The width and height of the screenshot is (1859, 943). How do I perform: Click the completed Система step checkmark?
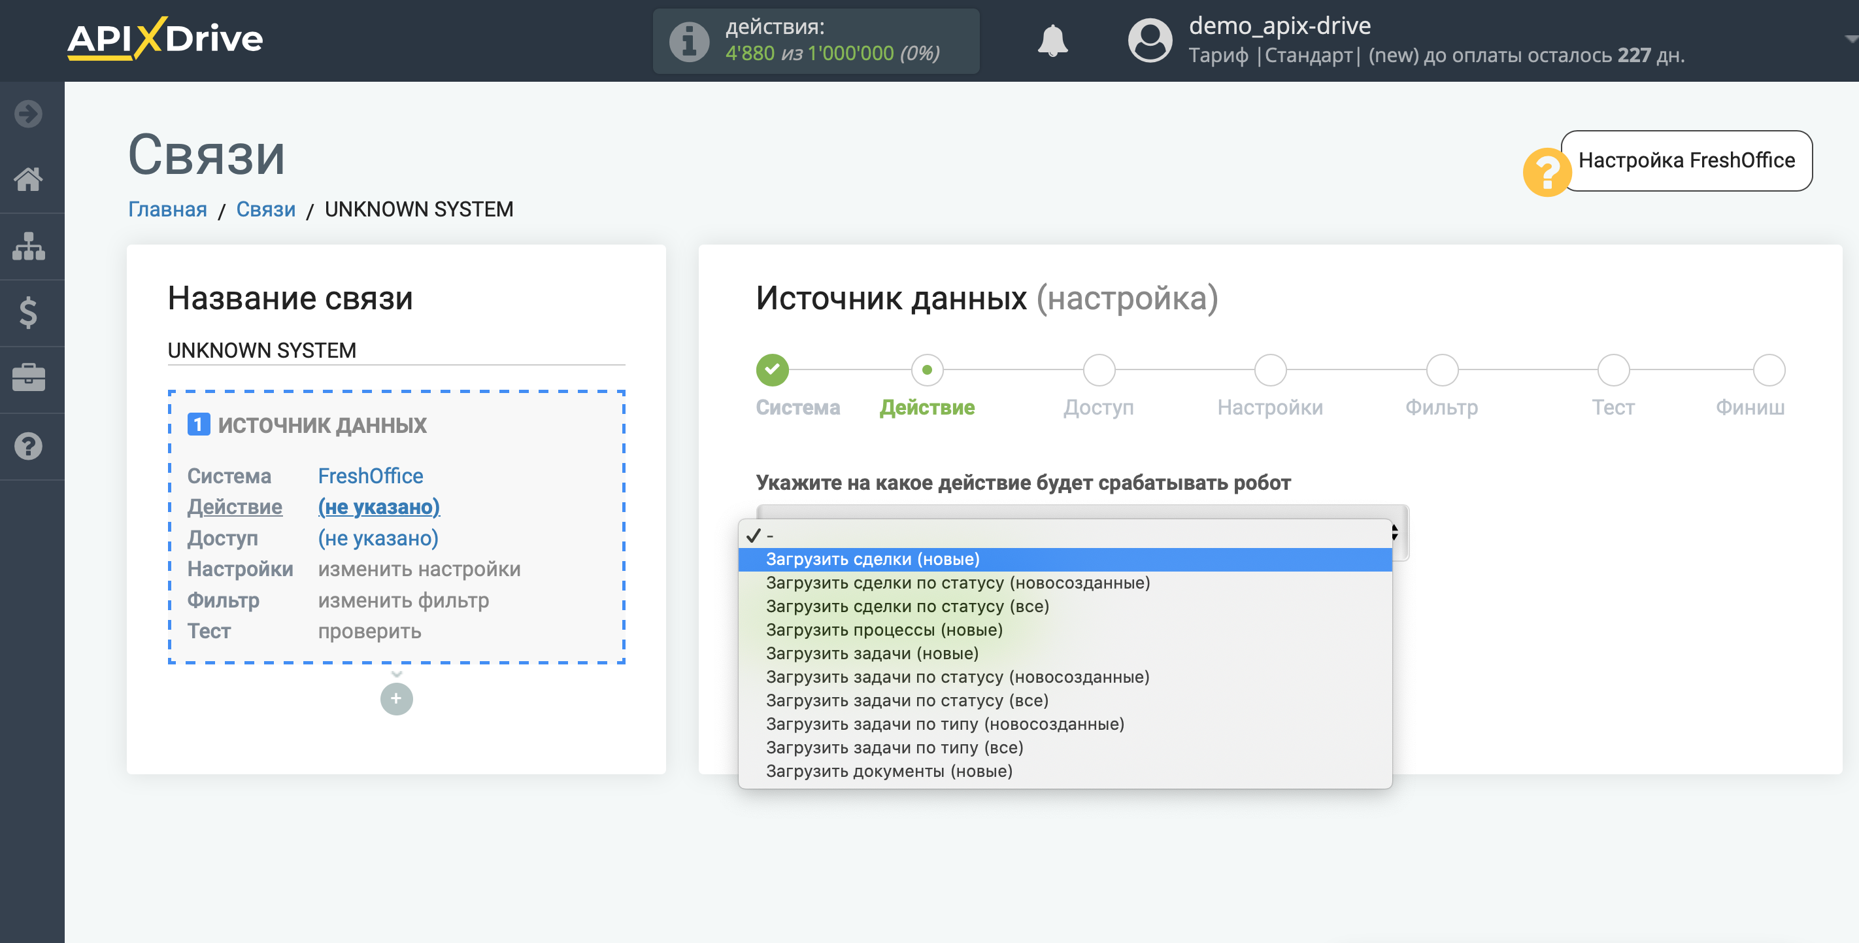tap(772, 369)
